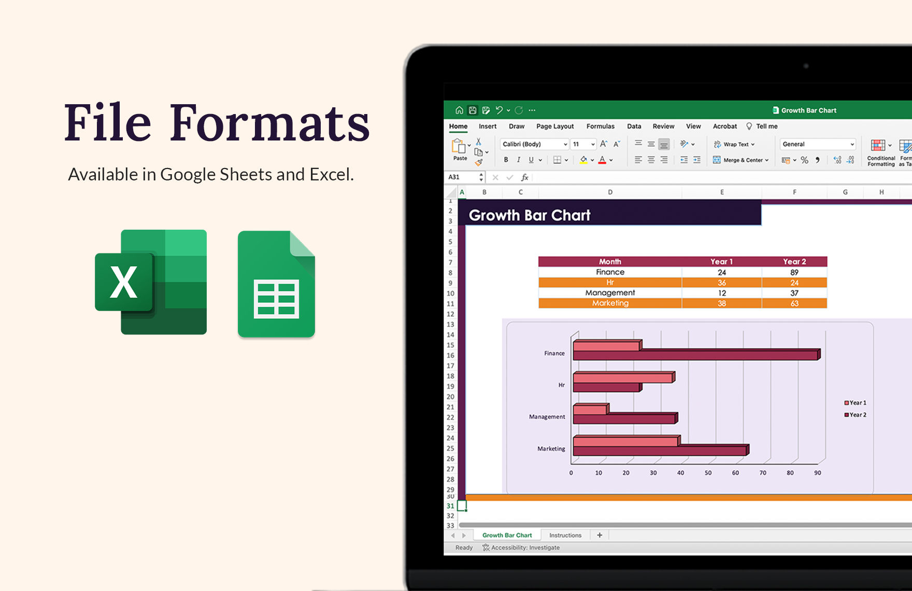Click the Conditional Formatting icon
The image size is (912, 591).
(x=878, y=145)
